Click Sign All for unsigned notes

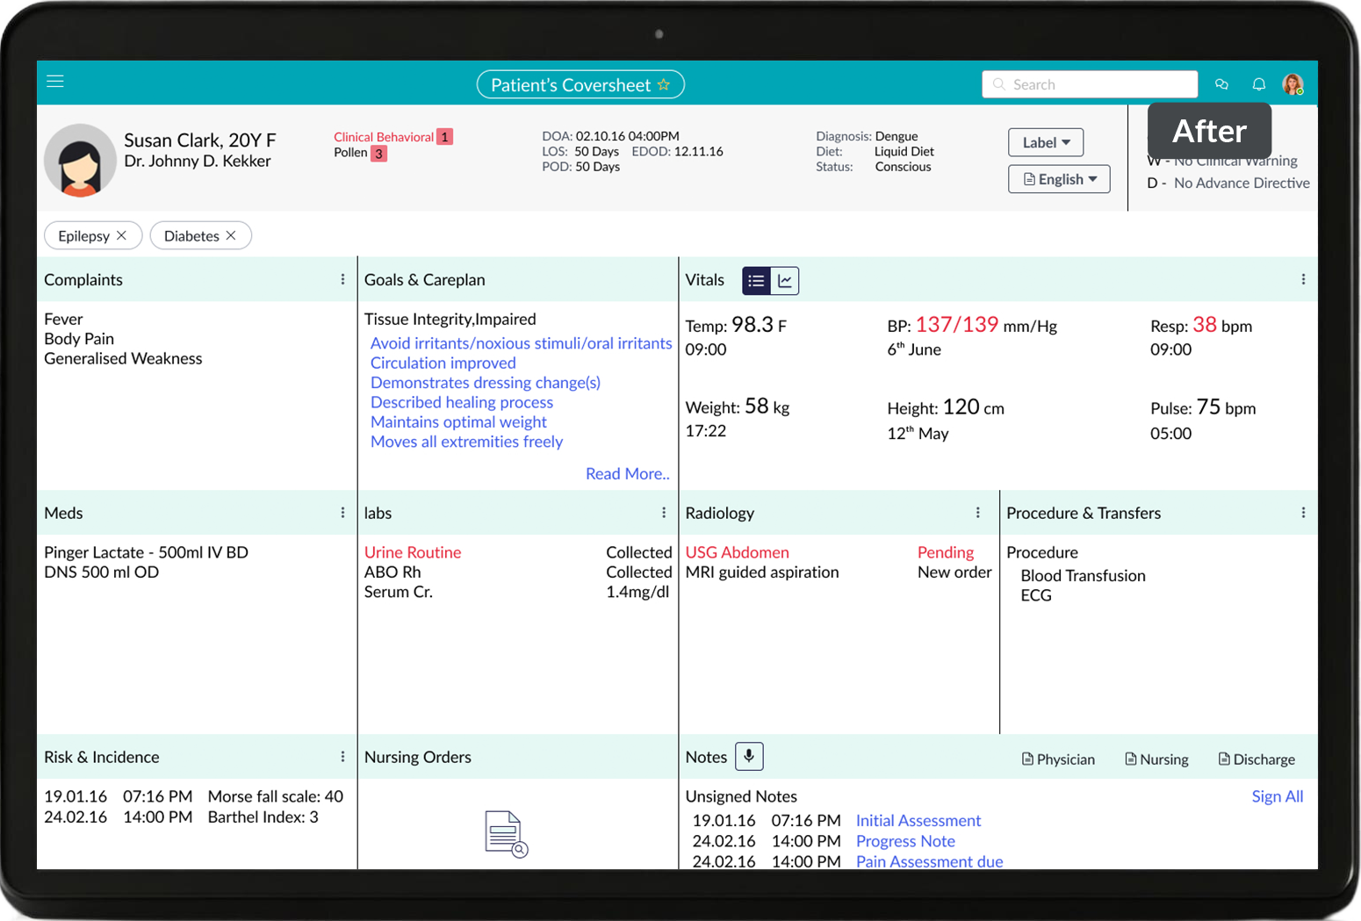(1277, 796)
